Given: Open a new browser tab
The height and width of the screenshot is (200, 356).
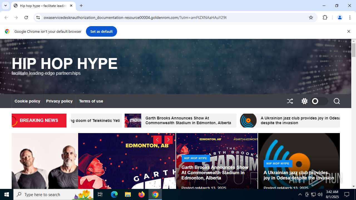Looking at the screenshot, I should tap(81, 6).
